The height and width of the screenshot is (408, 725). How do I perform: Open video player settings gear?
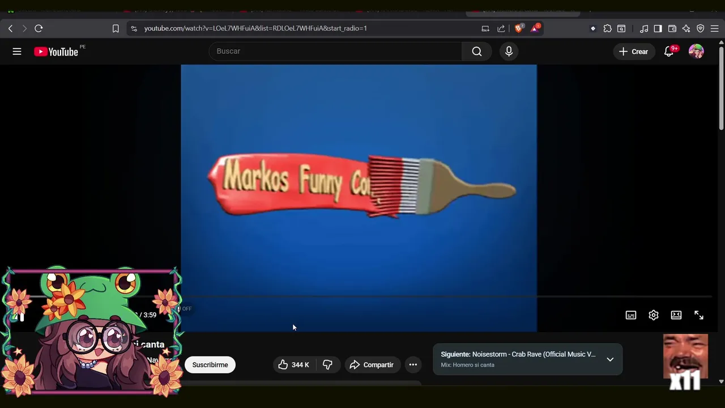coord(654,315)
